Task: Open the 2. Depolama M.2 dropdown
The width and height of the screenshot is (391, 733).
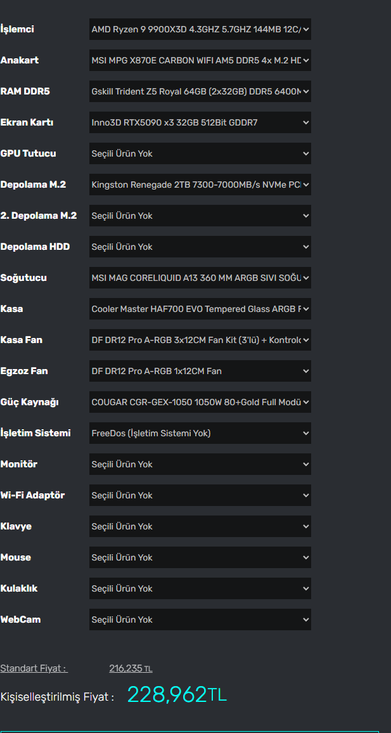Action: pyautogui.click(x=200, y=216)
